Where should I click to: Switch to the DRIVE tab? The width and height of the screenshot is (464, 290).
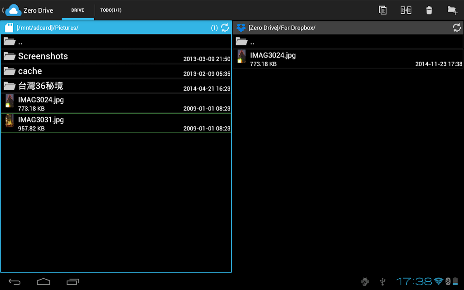coord(77,10)
